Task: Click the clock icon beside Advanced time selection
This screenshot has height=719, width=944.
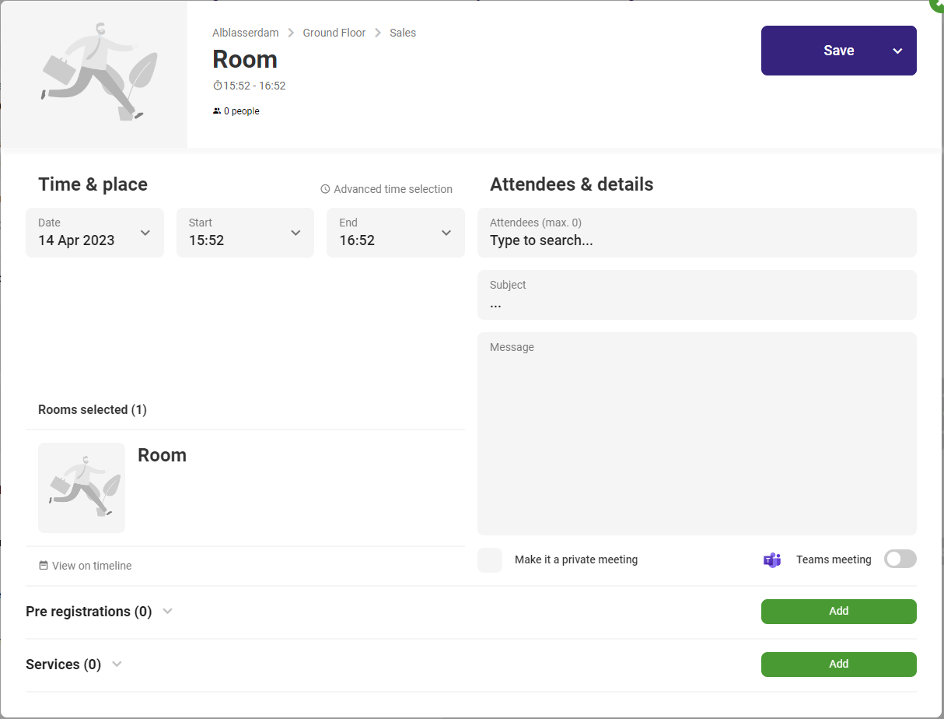Action: point(326,189)
